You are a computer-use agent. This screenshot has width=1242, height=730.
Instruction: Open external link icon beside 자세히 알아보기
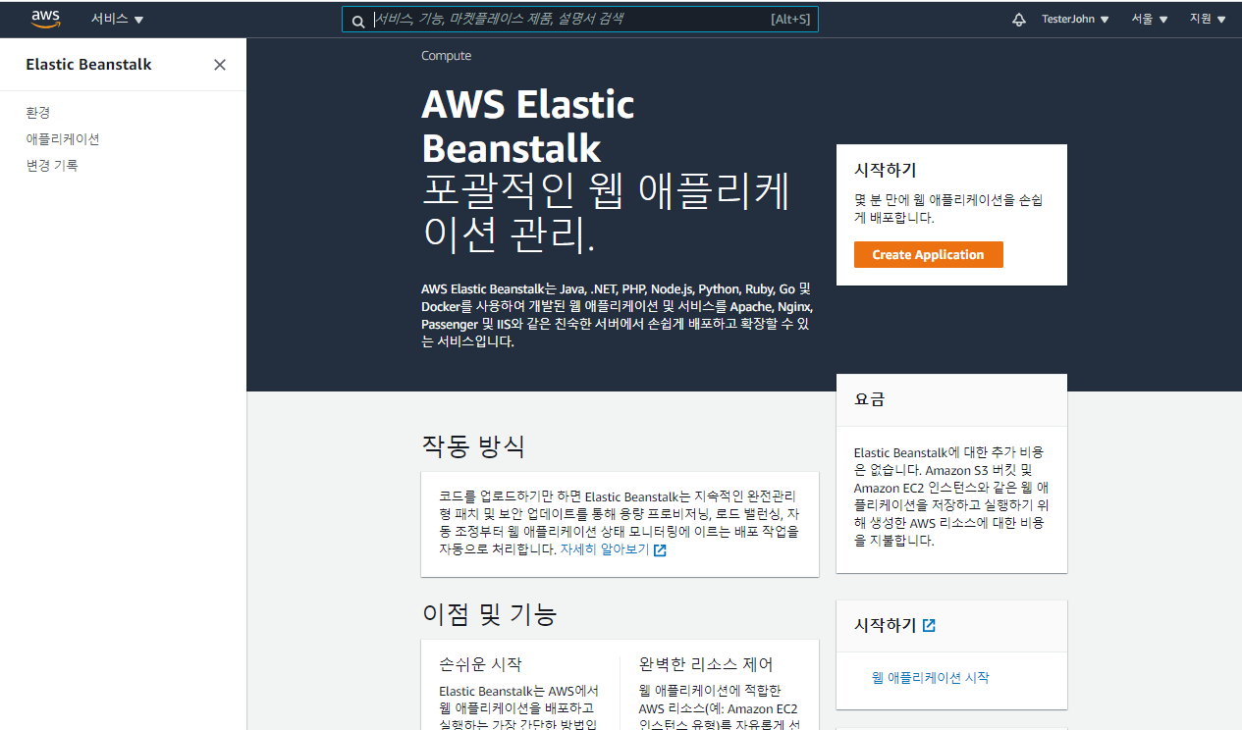point(660,550)
